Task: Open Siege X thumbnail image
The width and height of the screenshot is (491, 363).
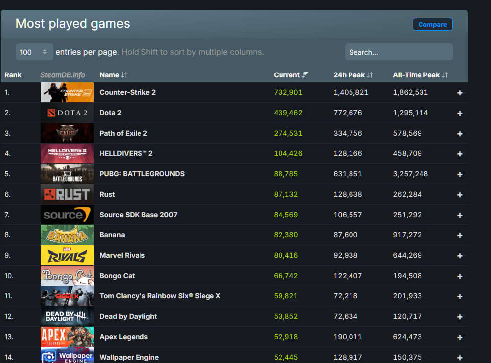Action: [x=67, y=296]
